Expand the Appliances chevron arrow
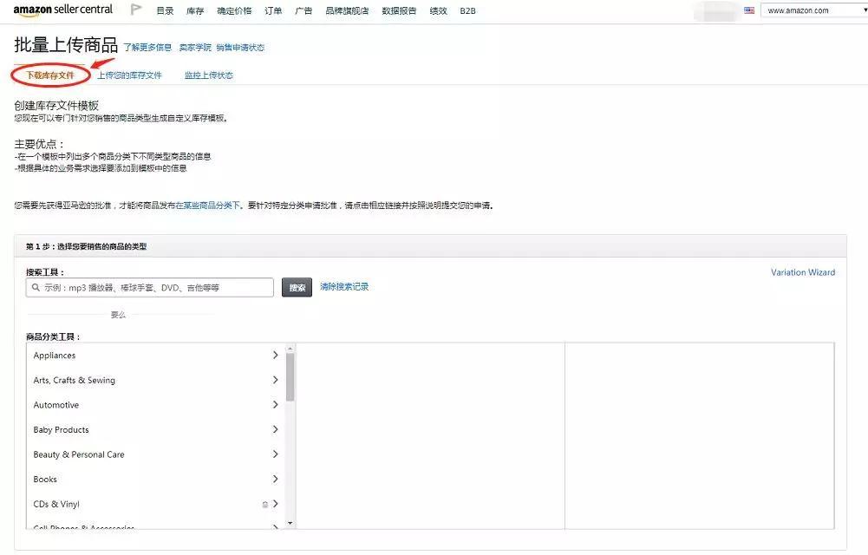 click(275, 356)
